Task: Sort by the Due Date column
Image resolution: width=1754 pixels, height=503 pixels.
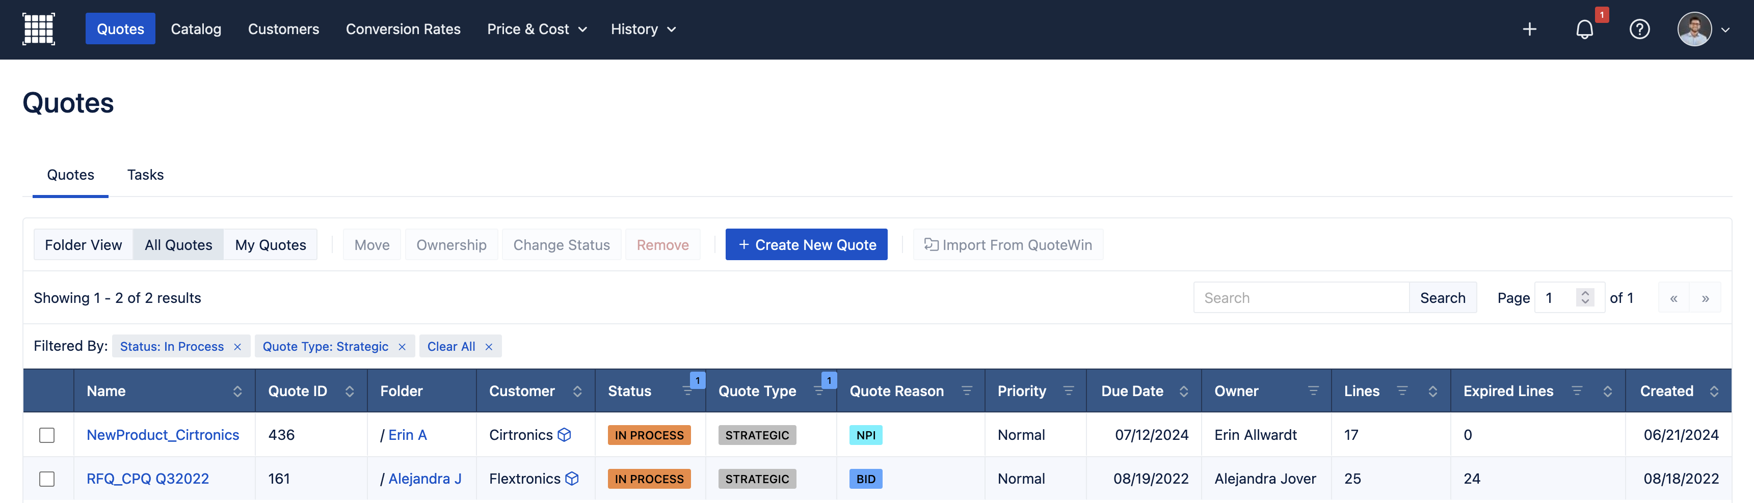Action: point(1183,392)
